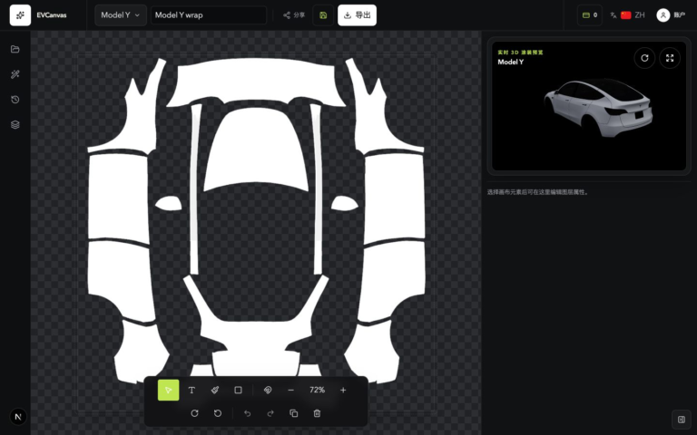The height and width of the screenshot is (435, 697).
Task: Click the rotate counter-clockwise icon
Action: [218, 413]
